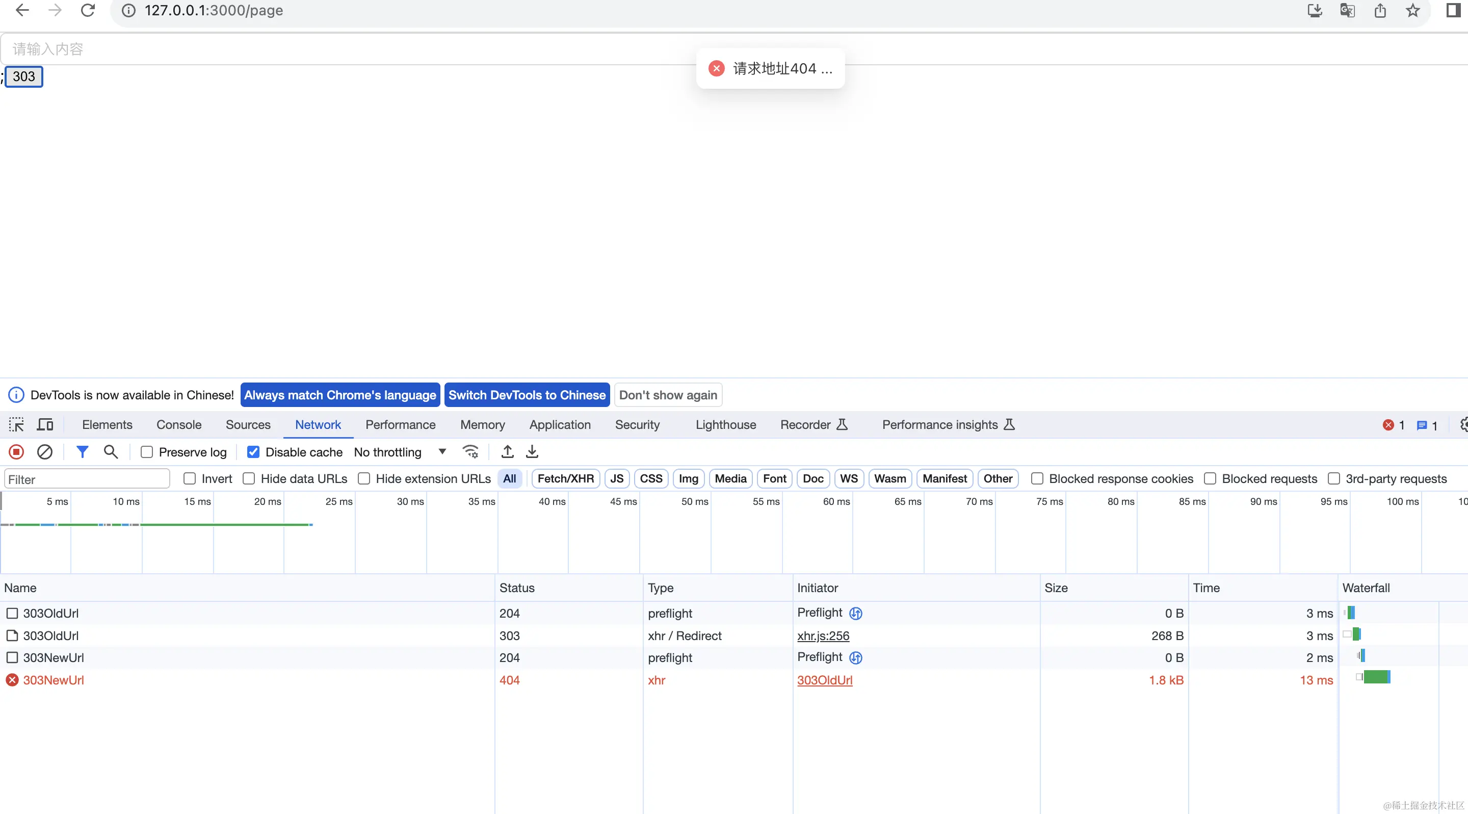The image size is (1468, 814).
Task: Click the Filter text field
Action: click(87, 479)
